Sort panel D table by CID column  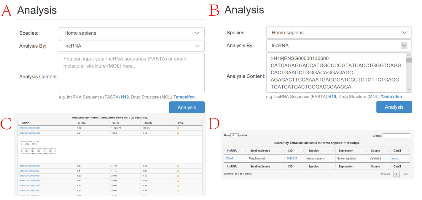pyautogui.click(x=295, y=151)
